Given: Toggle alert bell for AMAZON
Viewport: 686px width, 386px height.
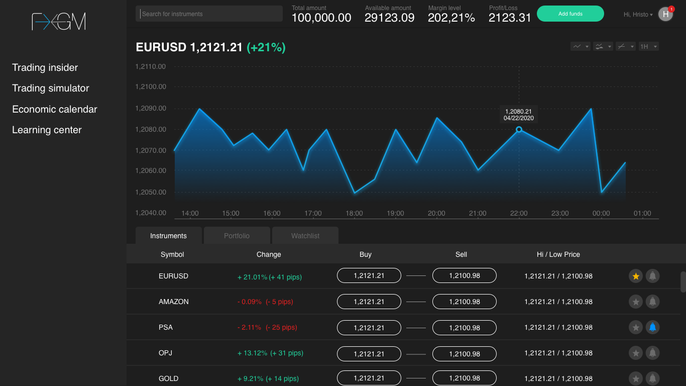Looking at the screenshot, I should (x=652, y=302).
